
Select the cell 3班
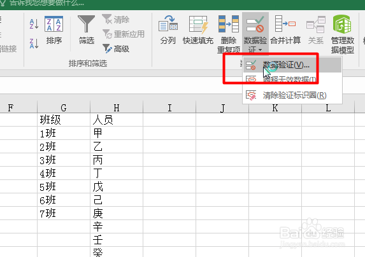coord(64,160)
